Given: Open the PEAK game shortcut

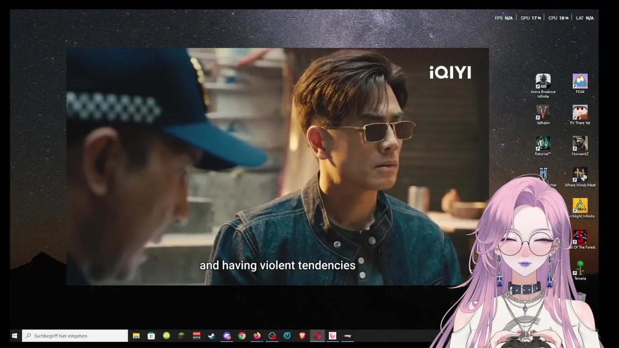Looking at the screenshot, I should coord(580,84).
